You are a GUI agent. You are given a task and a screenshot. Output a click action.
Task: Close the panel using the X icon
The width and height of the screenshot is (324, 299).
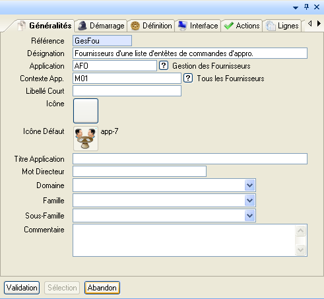pyautogui.click(x=317, y=7)
